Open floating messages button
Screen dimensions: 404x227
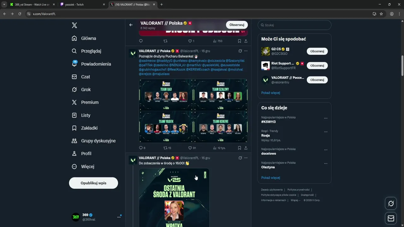[x=391, y=218]
